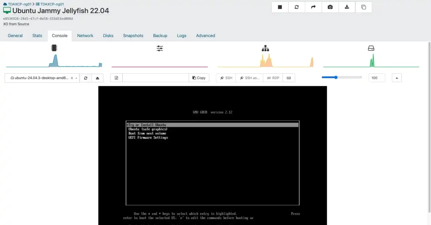The width and height of the screenshot is (431, 225).
Task: Click the clipboard text input field
Action: 155,78
